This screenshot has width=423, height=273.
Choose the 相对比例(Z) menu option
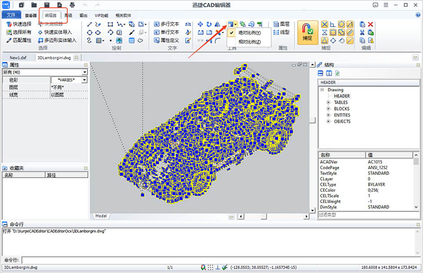click(x=249, y=42)
